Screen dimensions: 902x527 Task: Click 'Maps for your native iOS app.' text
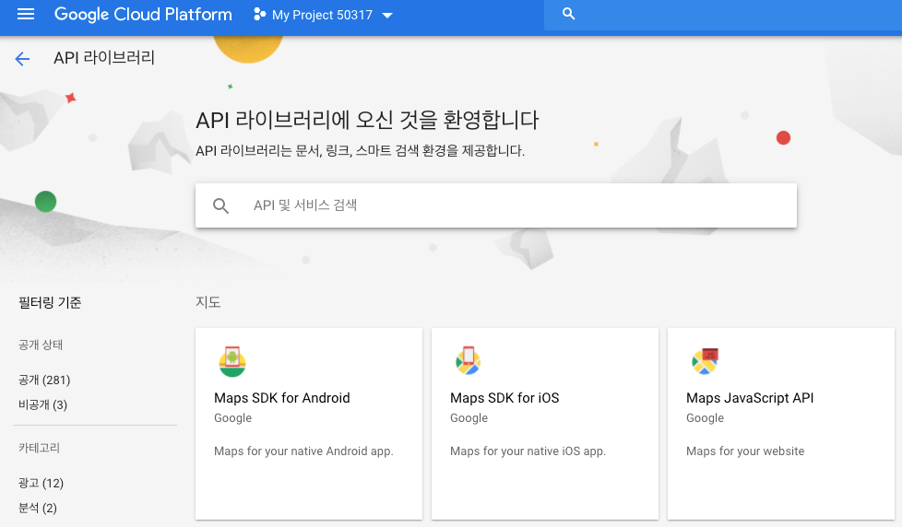[528, 451]
